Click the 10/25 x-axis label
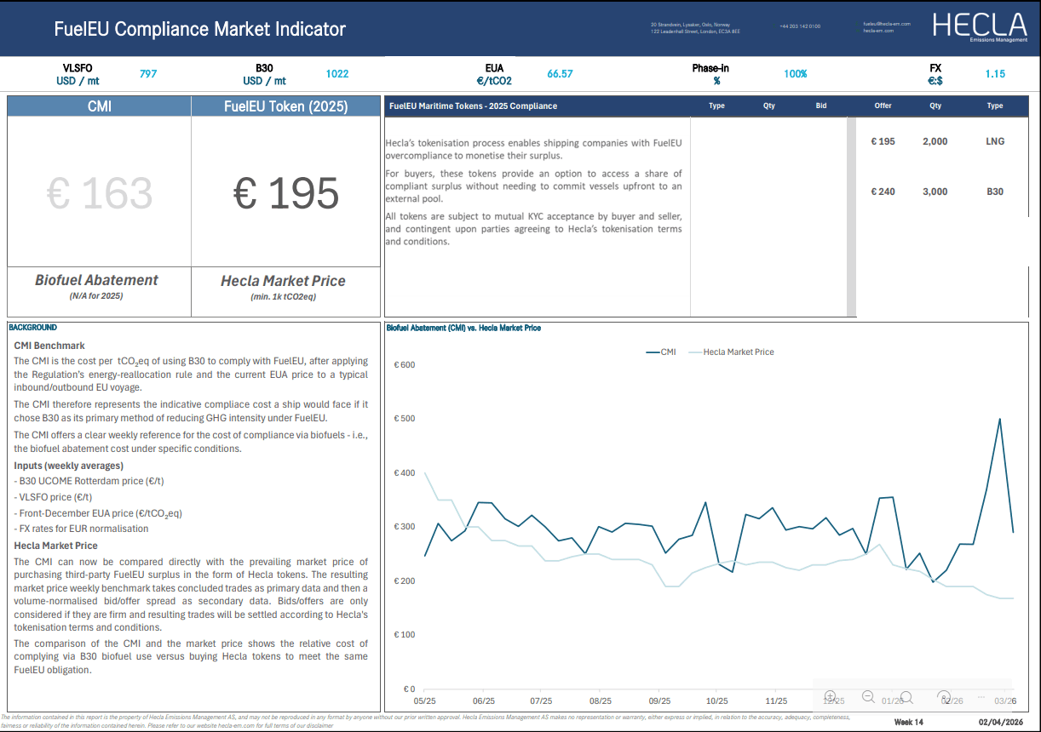 click(717, 701)
